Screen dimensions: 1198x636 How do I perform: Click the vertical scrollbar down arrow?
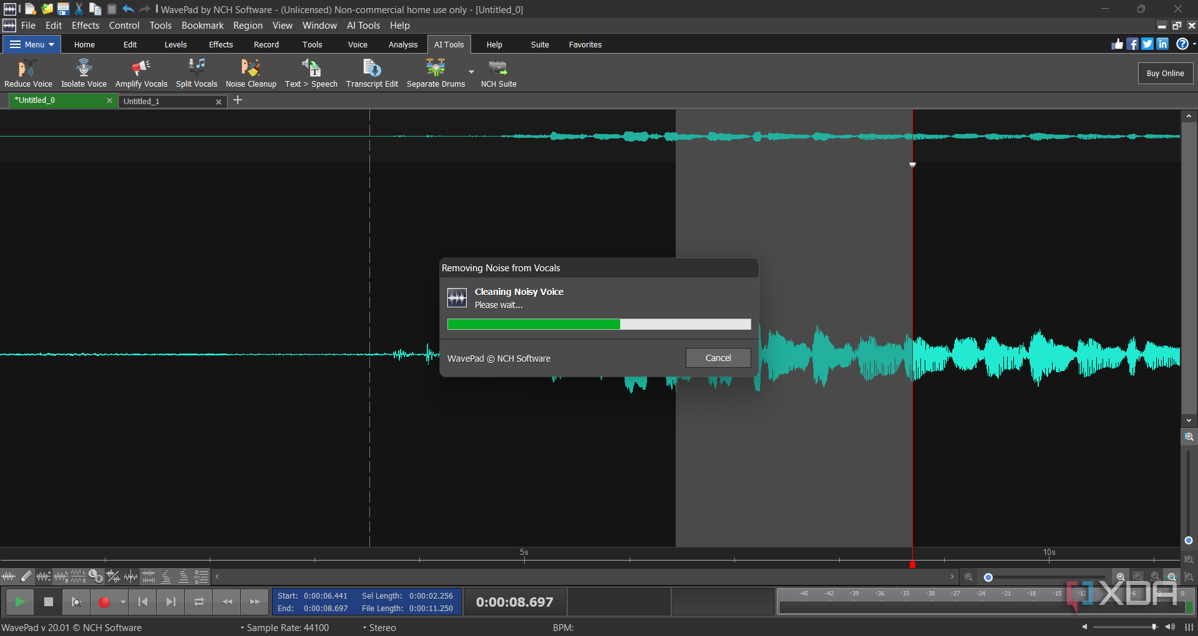(1189, 421)
